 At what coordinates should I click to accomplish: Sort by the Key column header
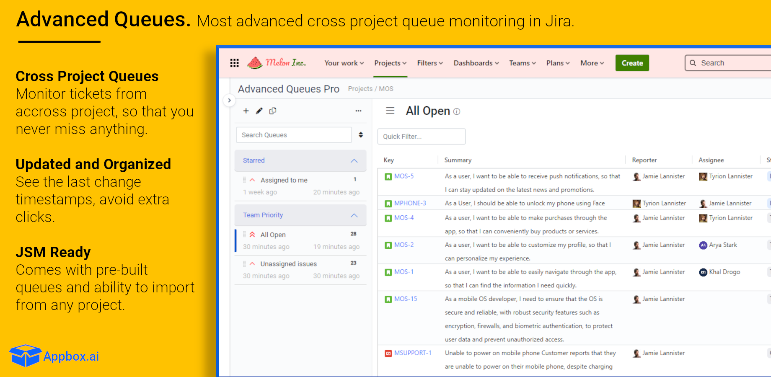coord(389,160)
